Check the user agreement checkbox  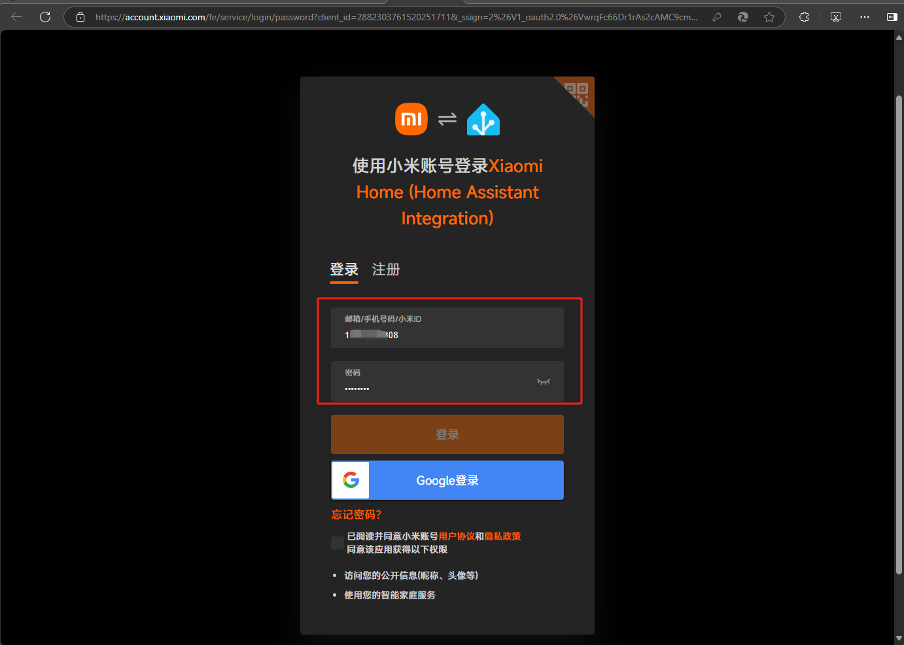coord(338,543)
